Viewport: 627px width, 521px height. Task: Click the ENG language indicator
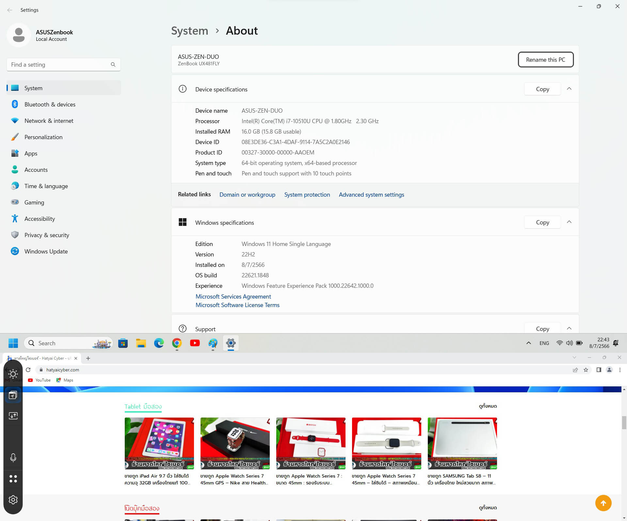544,343
